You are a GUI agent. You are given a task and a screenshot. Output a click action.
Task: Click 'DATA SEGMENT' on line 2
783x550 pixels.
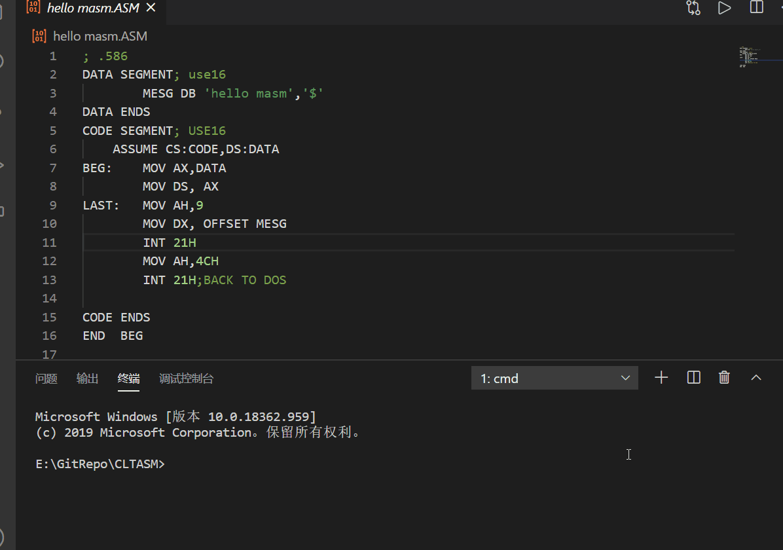pos(128,75)
